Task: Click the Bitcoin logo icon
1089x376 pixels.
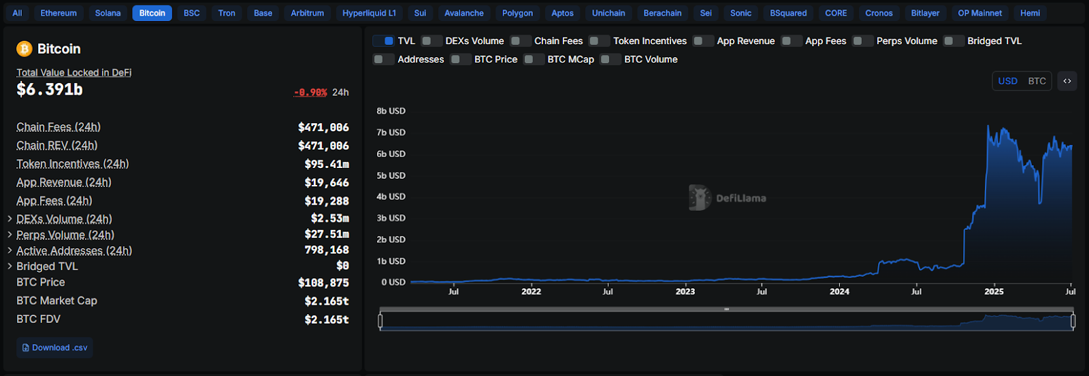Action: tap(25, 49)
